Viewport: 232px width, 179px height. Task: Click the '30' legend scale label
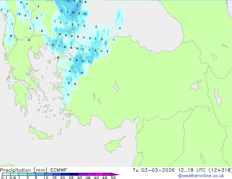point(79,178)
